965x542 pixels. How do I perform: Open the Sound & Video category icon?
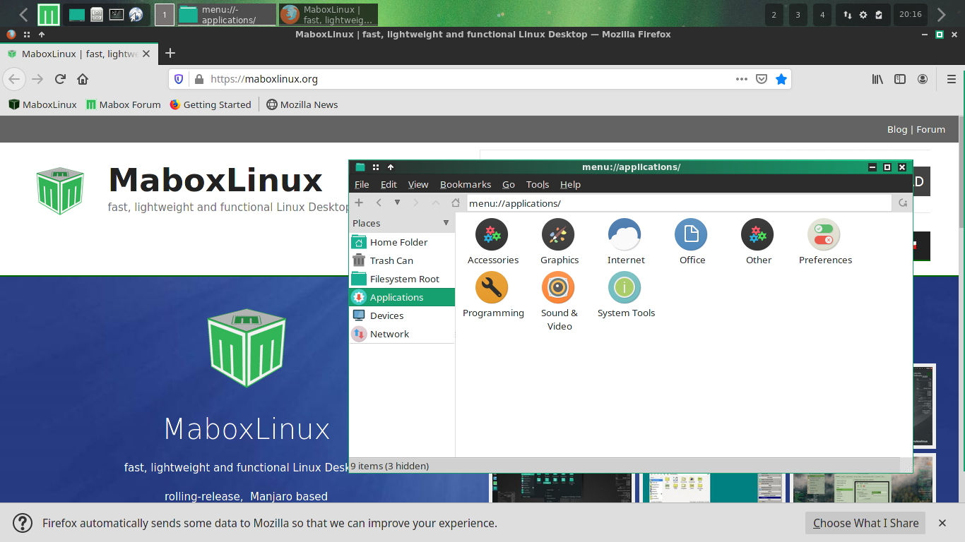tap(558, 287)
